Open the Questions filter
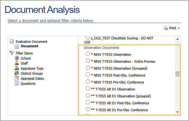189x121 pixels. 28,84
